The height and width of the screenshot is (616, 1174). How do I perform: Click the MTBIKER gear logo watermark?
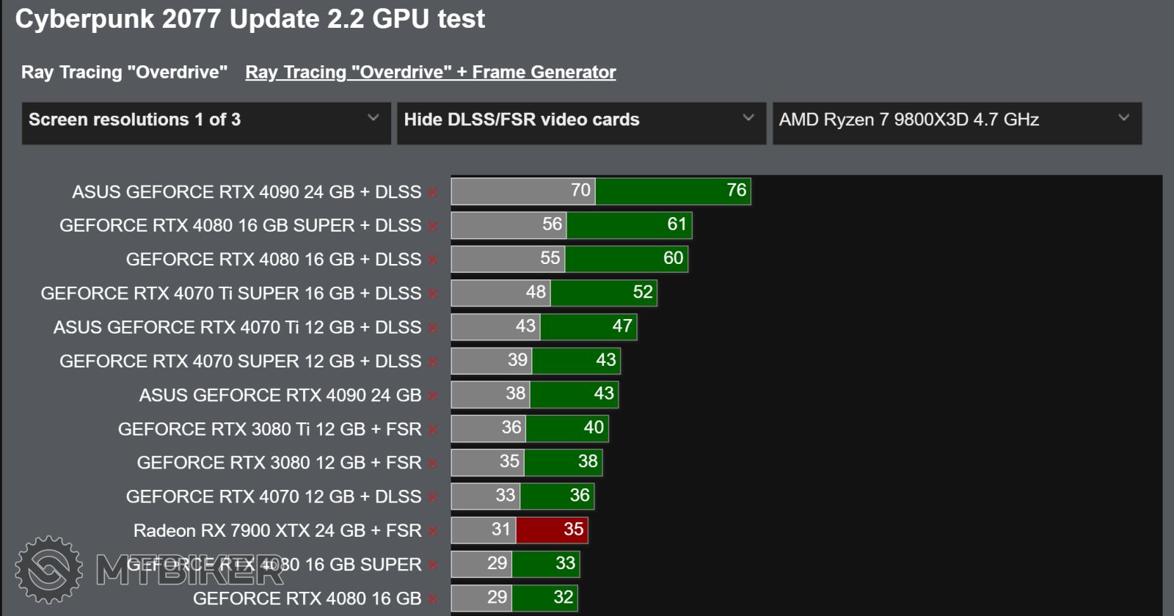pyautogui.click(x=49, y=570)
